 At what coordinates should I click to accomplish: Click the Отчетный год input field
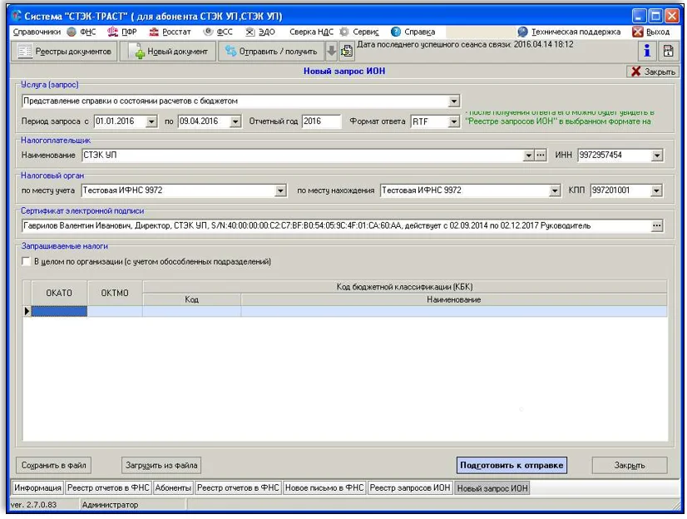pyautogui.click(x=321, y=121)
